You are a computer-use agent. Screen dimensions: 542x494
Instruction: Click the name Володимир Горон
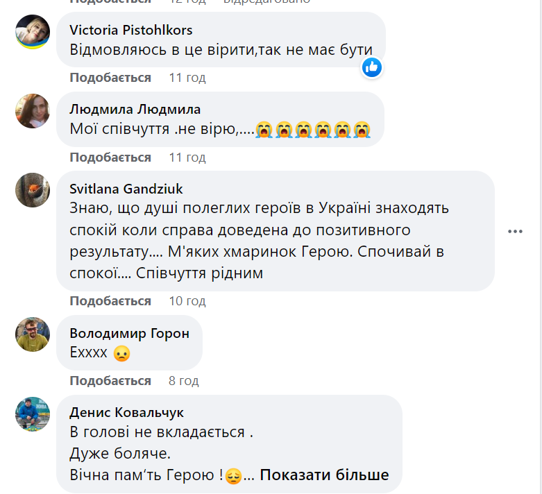[x=129, y=333]
